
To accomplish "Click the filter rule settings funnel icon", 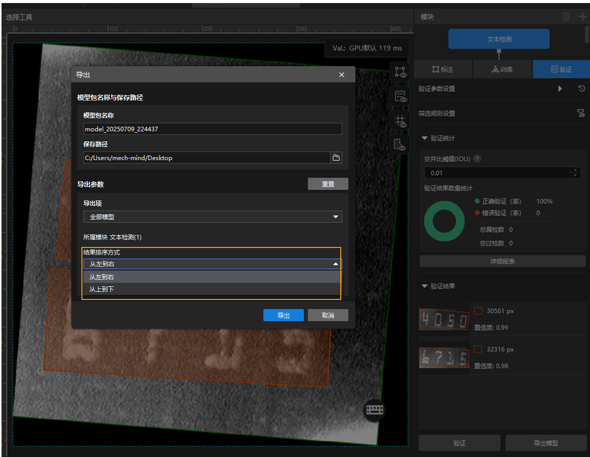I will coord(580,113).
